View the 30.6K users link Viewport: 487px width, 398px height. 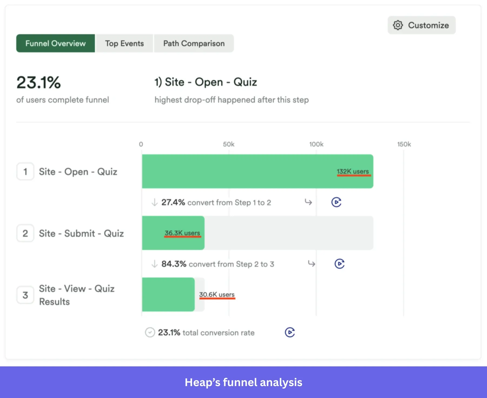pos(217,295)
